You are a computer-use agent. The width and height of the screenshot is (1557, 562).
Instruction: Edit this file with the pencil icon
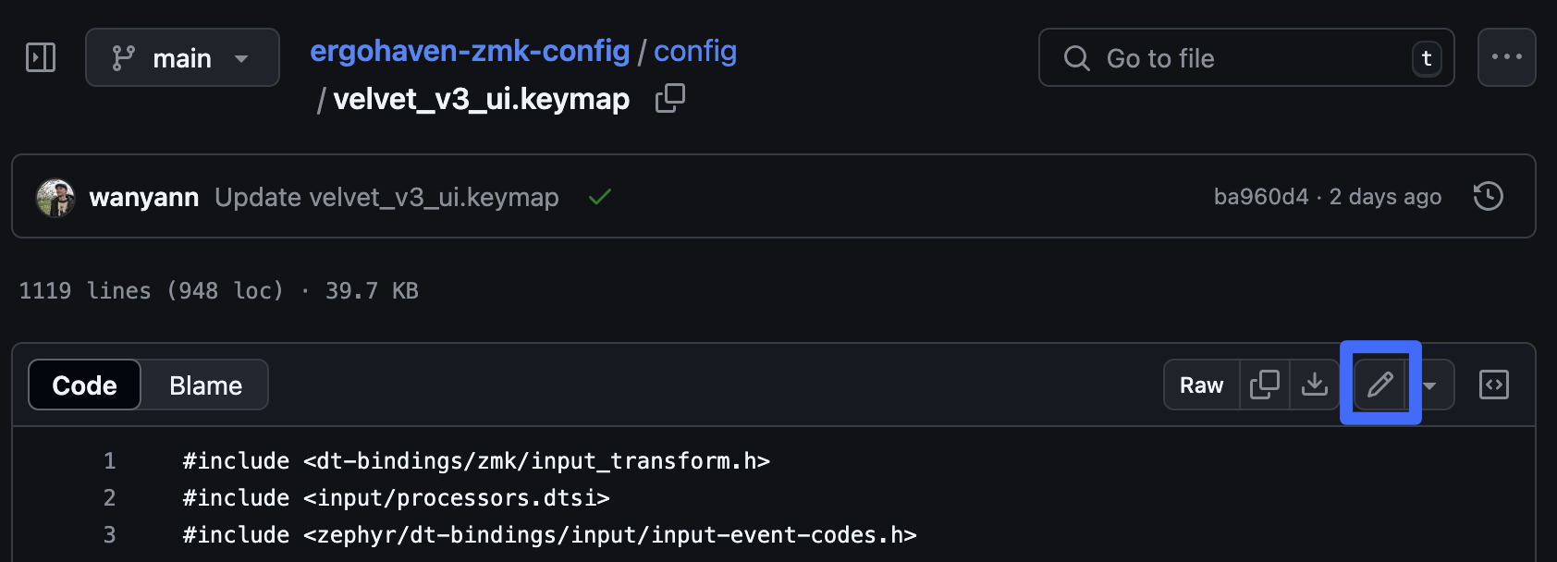click(1379, 385)
